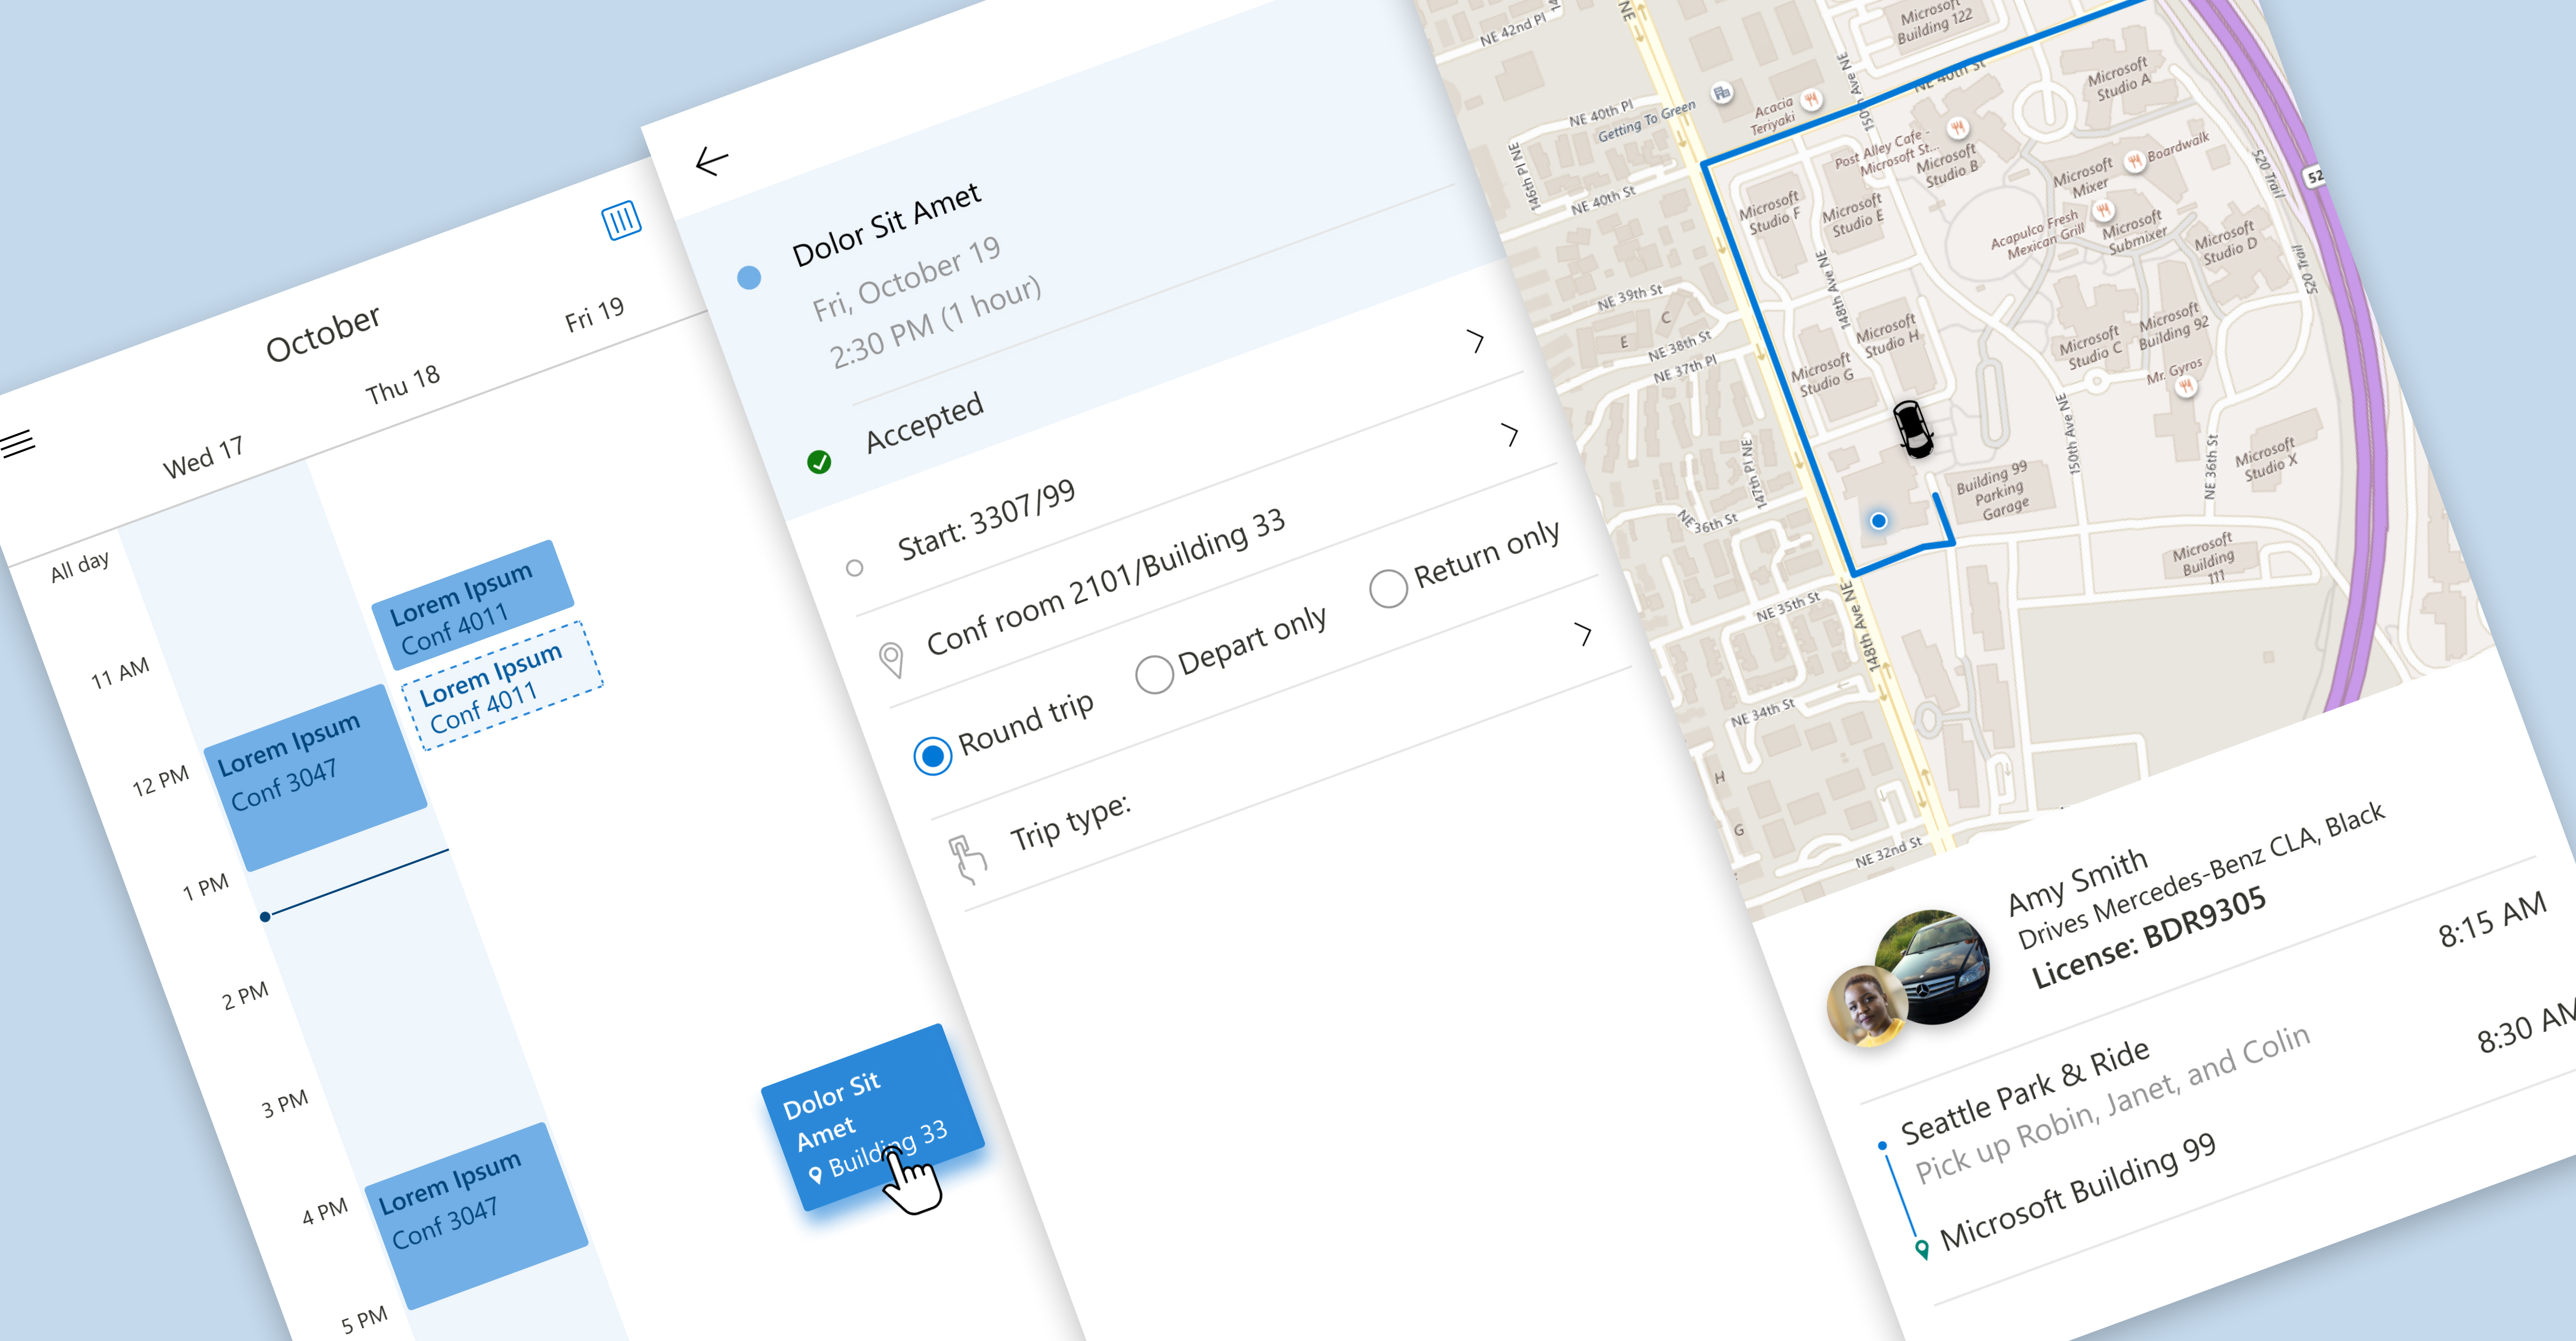
Task: Click the blue current location dot on map
Action: pyautogui.click(x=1879, y=520)
